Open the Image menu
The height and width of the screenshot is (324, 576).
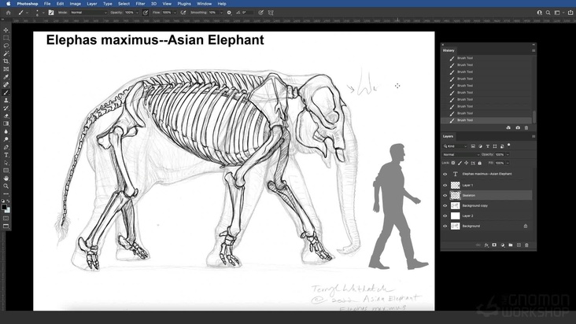coord(76,4)
